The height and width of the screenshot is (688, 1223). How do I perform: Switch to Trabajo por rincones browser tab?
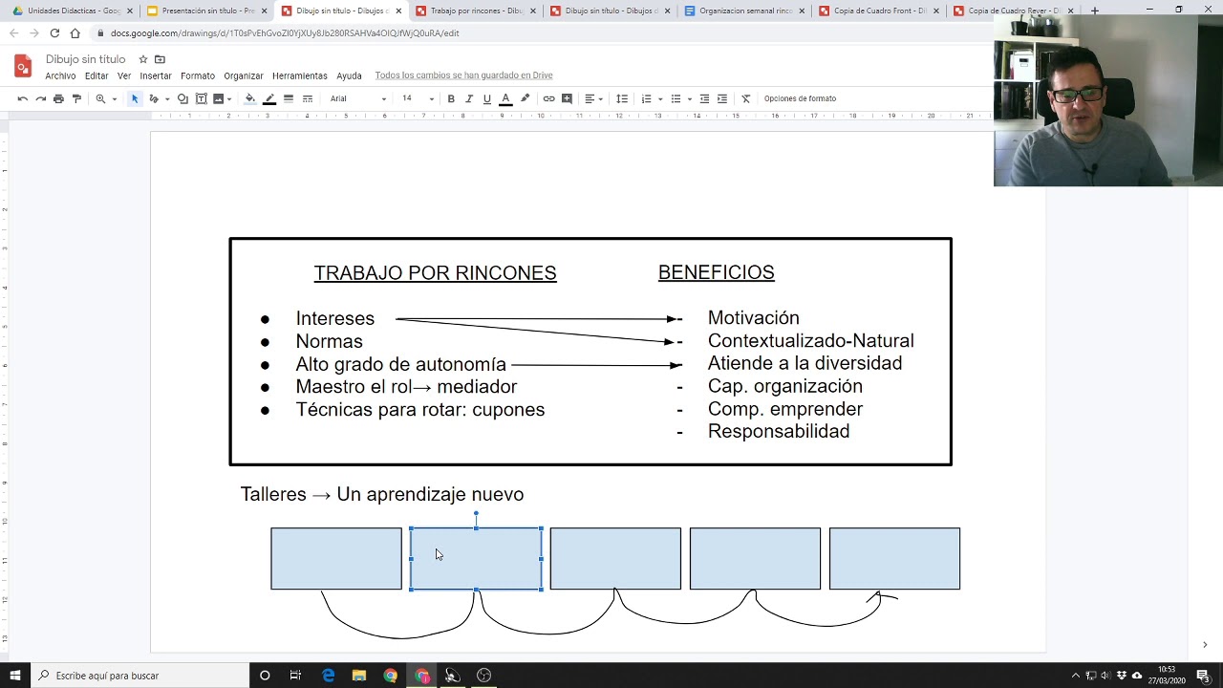click(475, 11)
